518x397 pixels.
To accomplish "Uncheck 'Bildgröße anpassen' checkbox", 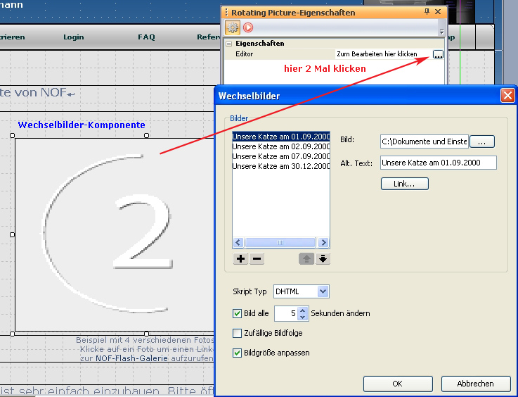I will click(238, 353).
